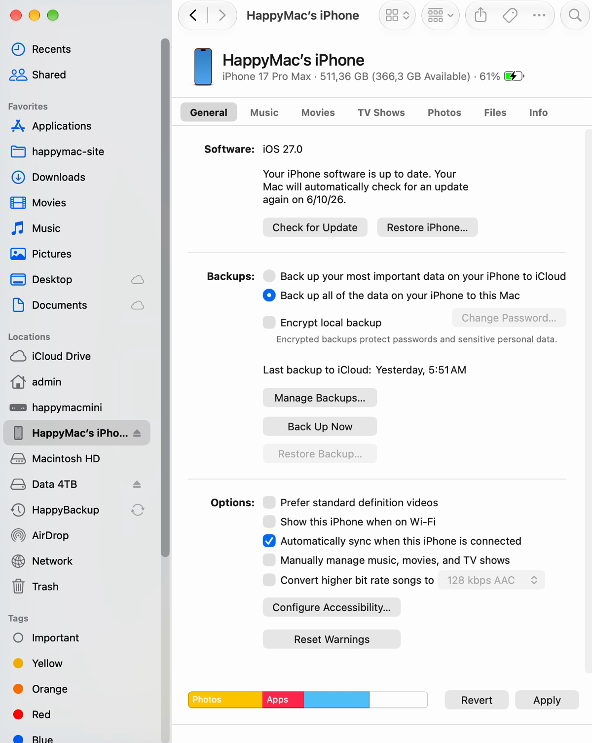
Task: Go back with the left chevron
Action: coord(193,15)
